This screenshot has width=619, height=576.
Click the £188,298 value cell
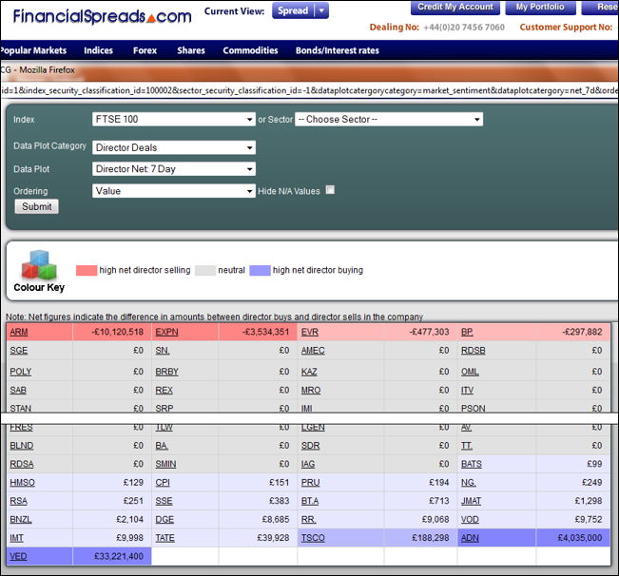[421, 538]
